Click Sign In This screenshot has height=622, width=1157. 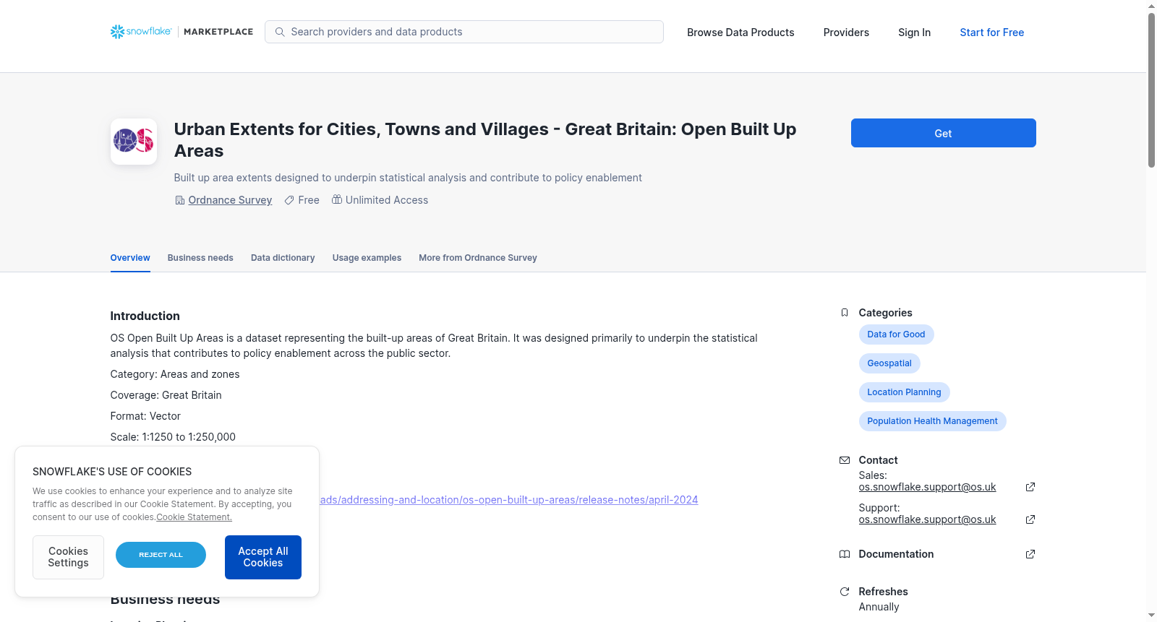(914, 33)
